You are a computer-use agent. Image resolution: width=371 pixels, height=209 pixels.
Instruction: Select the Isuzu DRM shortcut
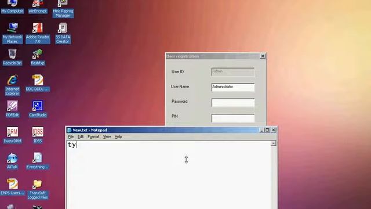12,135
